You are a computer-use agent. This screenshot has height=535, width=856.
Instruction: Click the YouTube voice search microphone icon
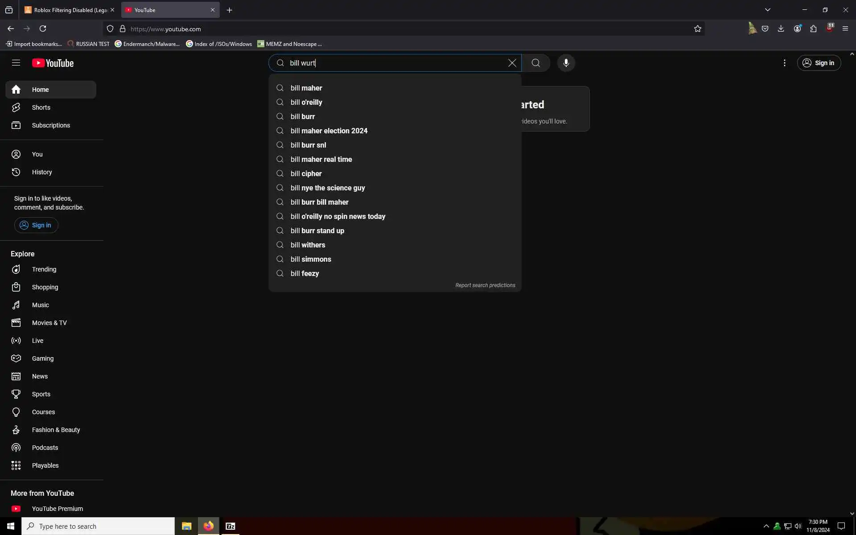coord(566,63)
